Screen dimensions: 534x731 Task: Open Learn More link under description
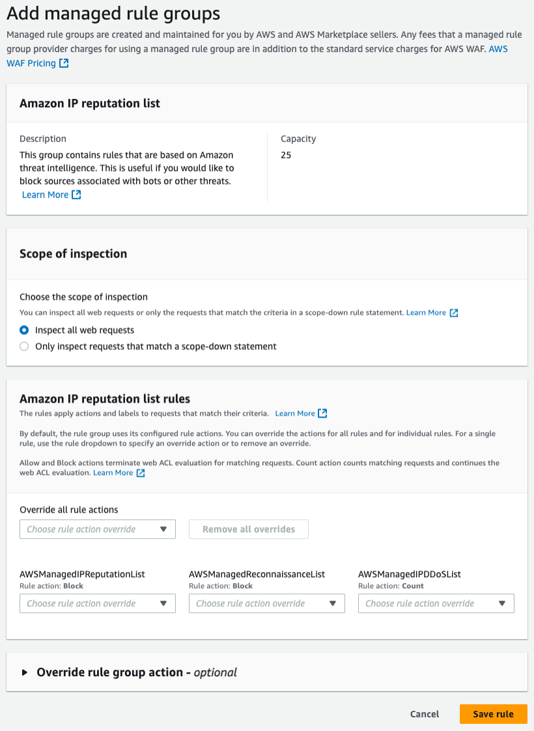tap(45, 195)
